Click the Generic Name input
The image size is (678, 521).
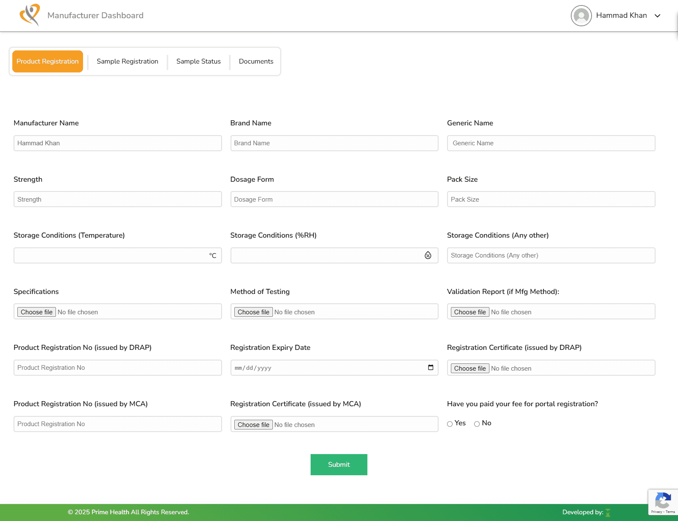pyautogui.click(x=551, y=143)
